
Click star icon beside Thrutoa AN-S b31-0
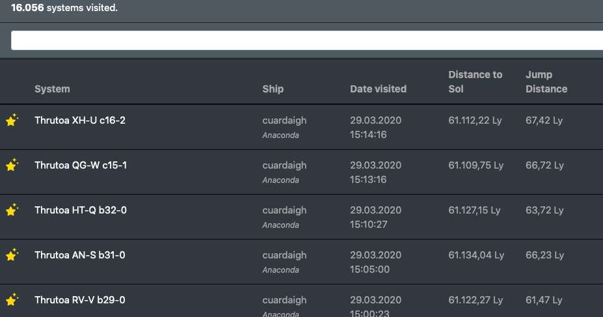coord(12,255)
